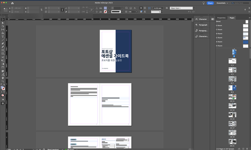
Task: Switch to the Pages tab
Action: tap(232, 18)
